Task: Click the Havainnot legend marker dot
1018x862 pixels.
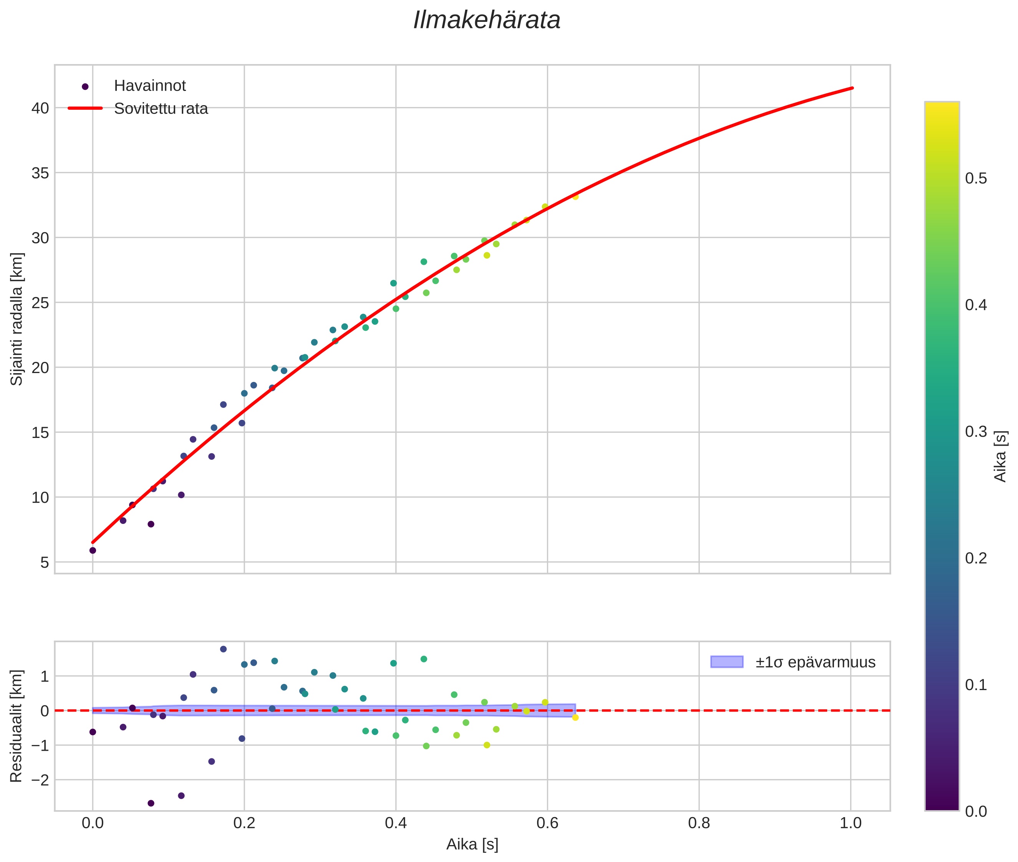Action: tap(85, 86)
